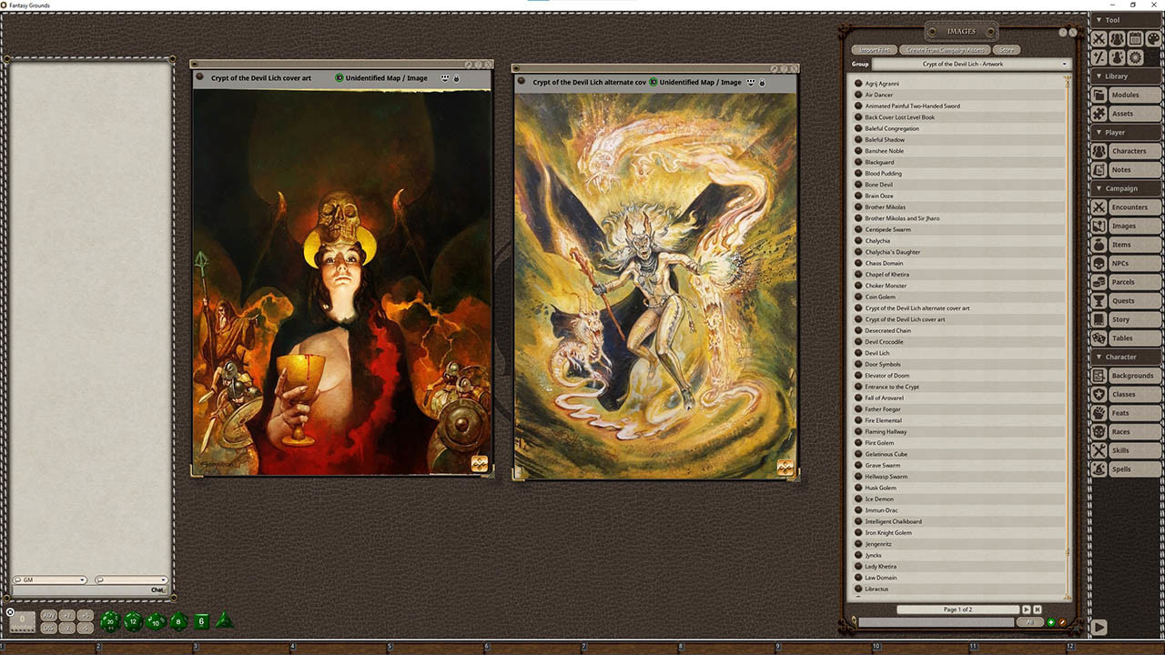Click the green d8 die

tap(178, 621)
